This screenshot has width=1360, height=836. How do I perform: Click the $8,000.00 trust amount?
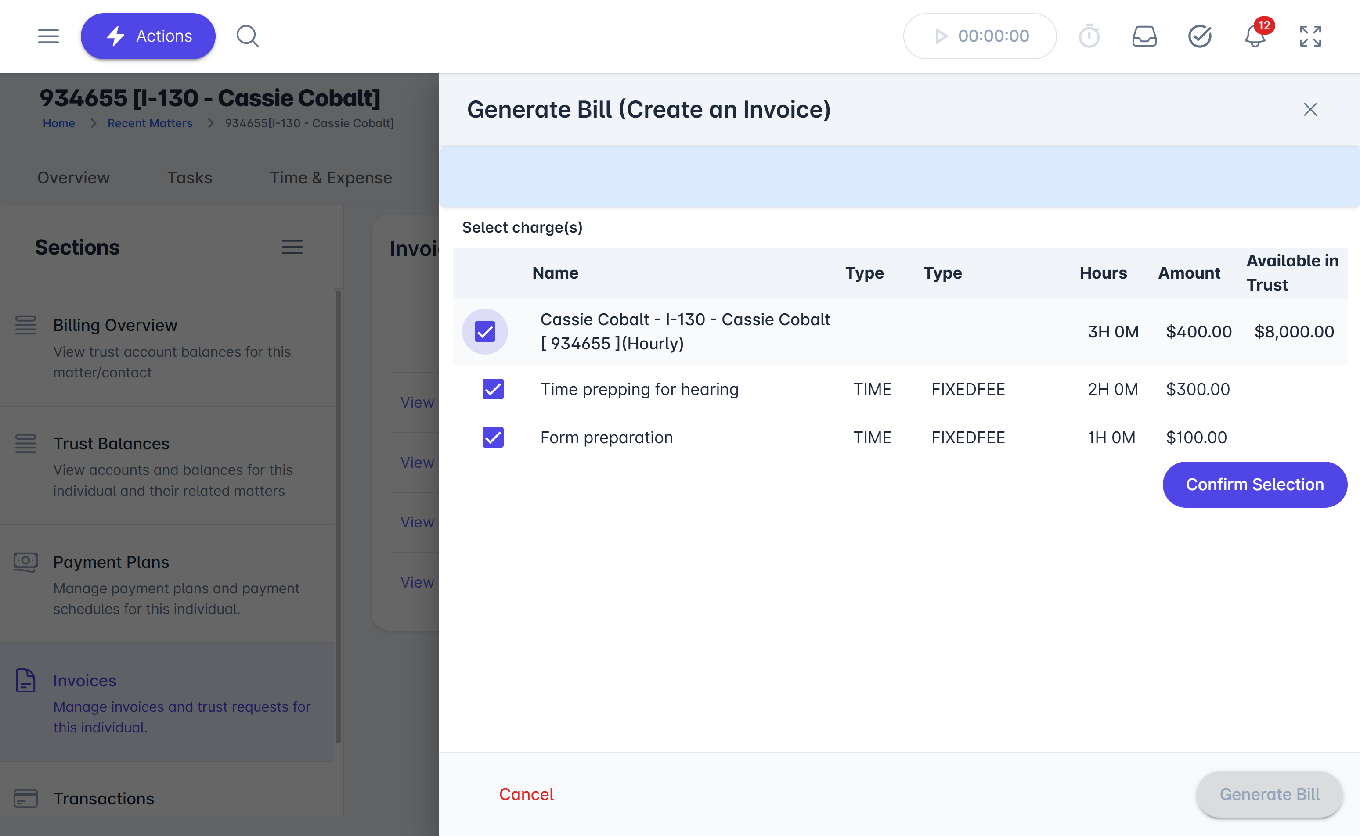(x=1294, y=332)
